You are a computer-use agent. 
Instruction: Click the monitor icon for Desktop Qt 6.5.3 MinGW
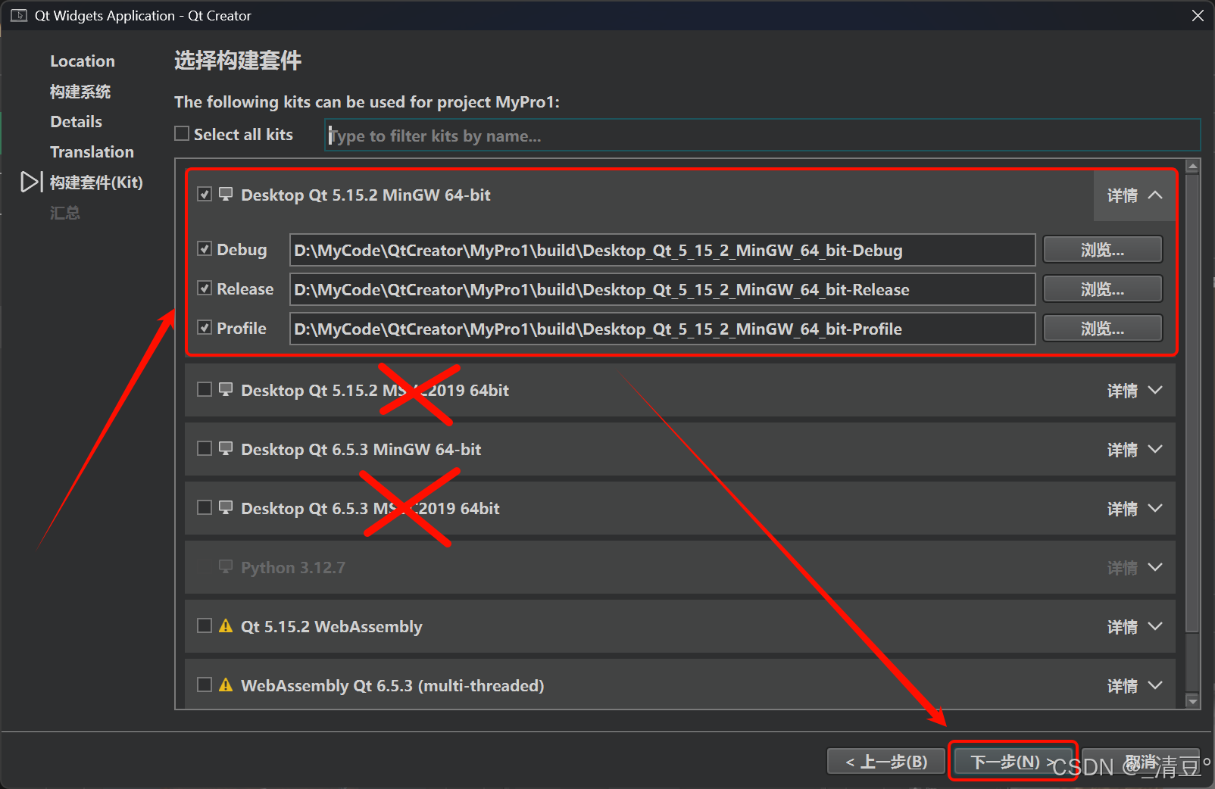tap(226, 448)
